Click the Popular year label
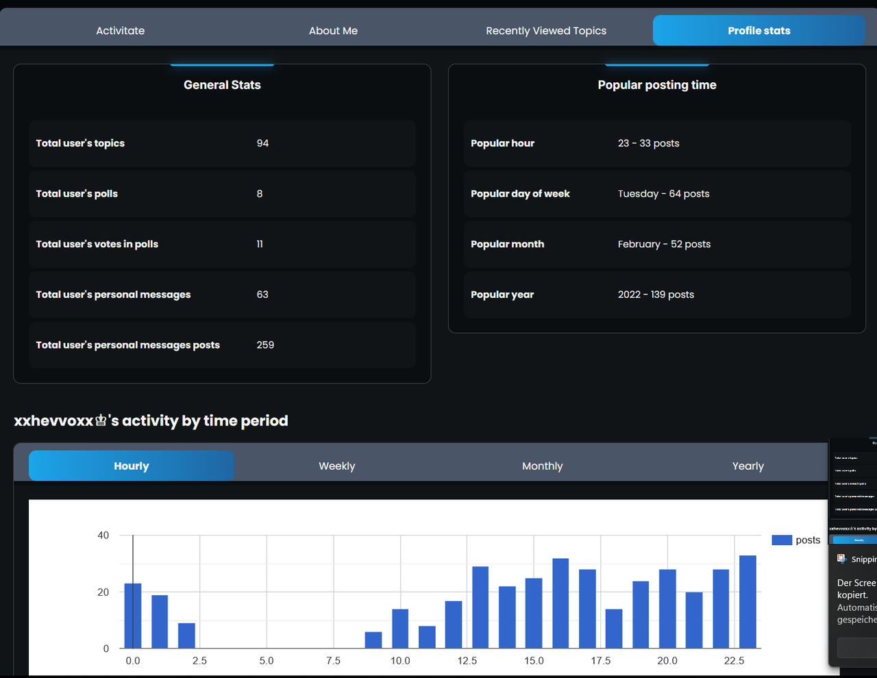Screen dimensions: 877x678 coord(502,294)
